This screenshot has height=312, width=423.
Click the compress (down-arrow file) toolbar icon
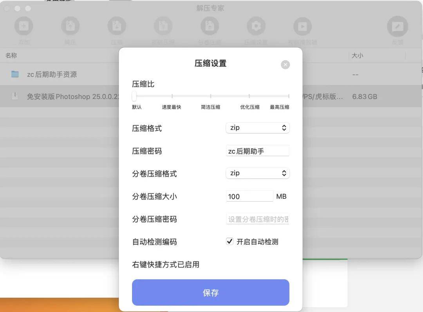click(x=117, y=26)
